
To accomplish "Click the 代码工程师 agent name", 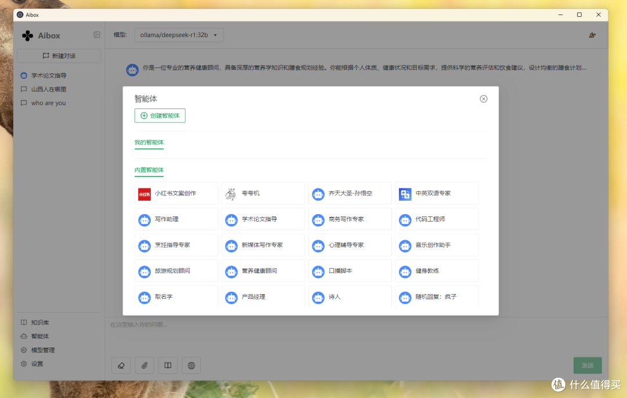I will (430, 219).
